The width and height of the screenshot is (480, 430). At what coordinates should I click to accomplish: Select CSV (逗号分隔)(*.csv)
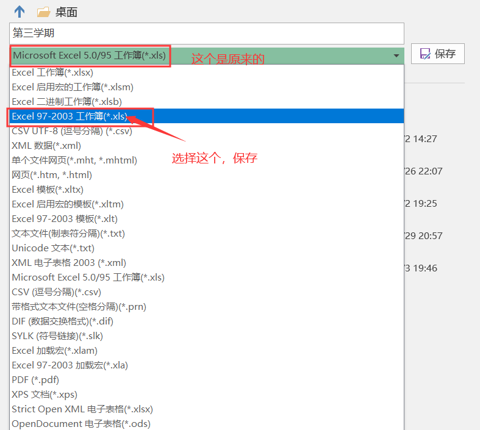click(207, 292)
